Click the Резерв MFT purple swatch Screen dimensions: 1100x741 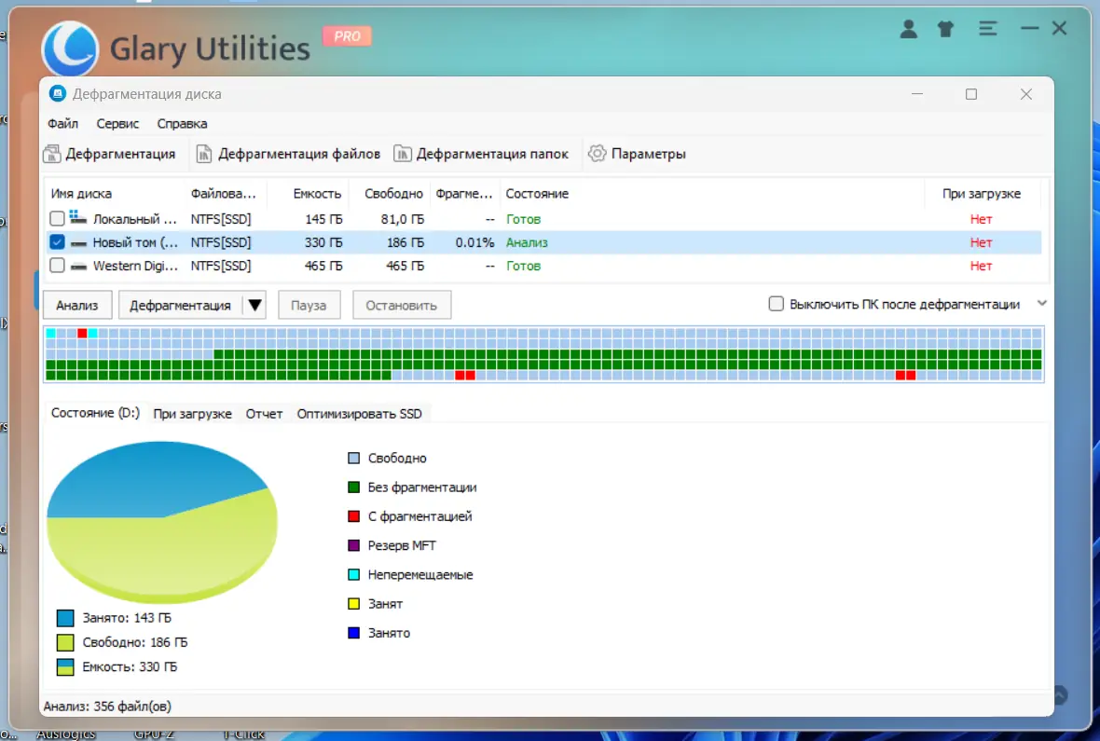[353, 545]
